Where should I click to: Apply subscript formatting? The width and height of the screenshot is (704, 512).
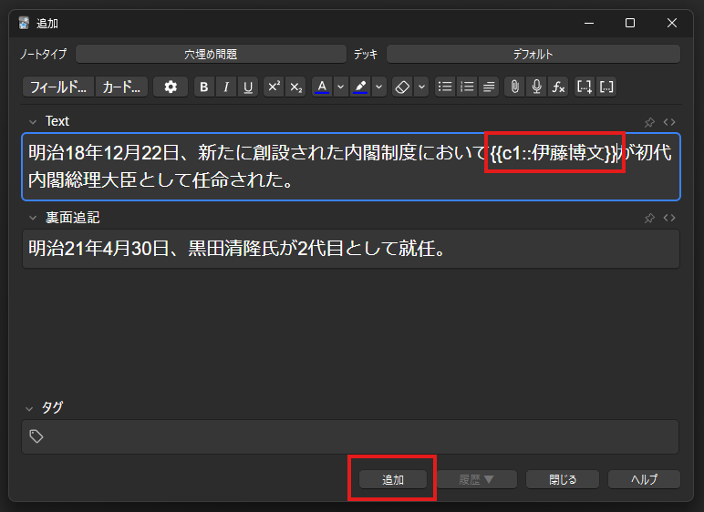pyautogui.click(x=295, y=87)
